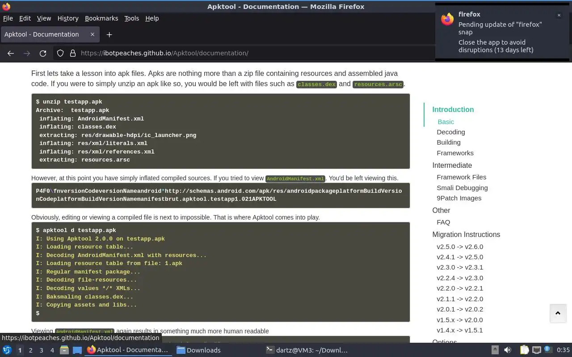Screen dimensions: 572x357
Task: Click the browser Back arrow
Action: [x=11, y=53]
